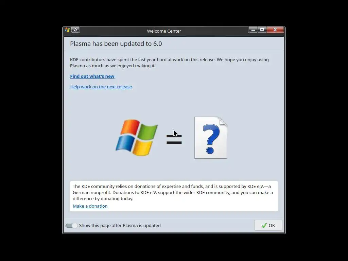Click the large colorful flag logo image
Viewport: 348px width, 261px height.
click(137, 138)
